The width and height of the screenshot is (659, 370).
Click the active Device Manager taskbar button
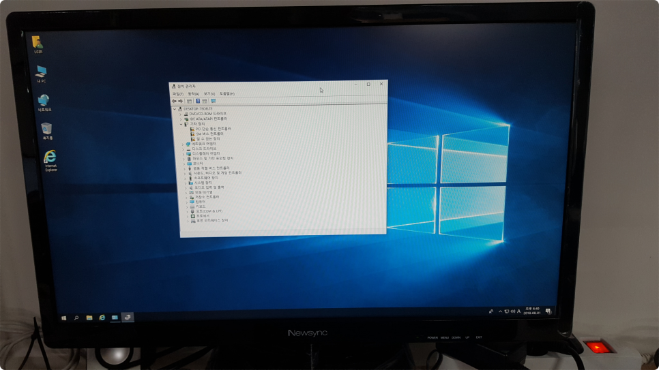128,318
